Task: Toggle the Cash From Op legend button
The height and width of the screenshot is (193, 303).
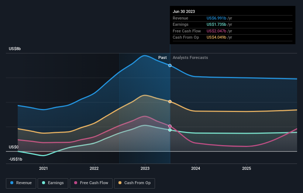Action: (x=134, y=183)
